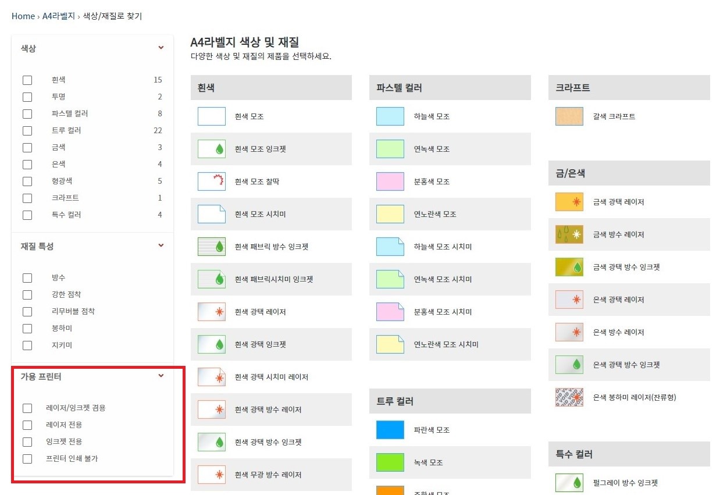This screenshot has width=727, height=495.
Task: Open A4라벨지 breadcrumb link
Action: [x=58, y=16]
